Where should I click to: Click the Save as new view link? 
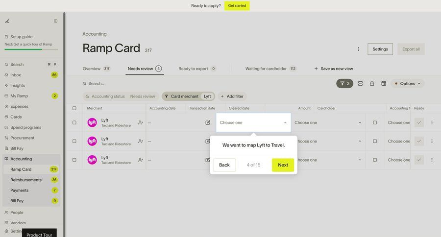334,69
